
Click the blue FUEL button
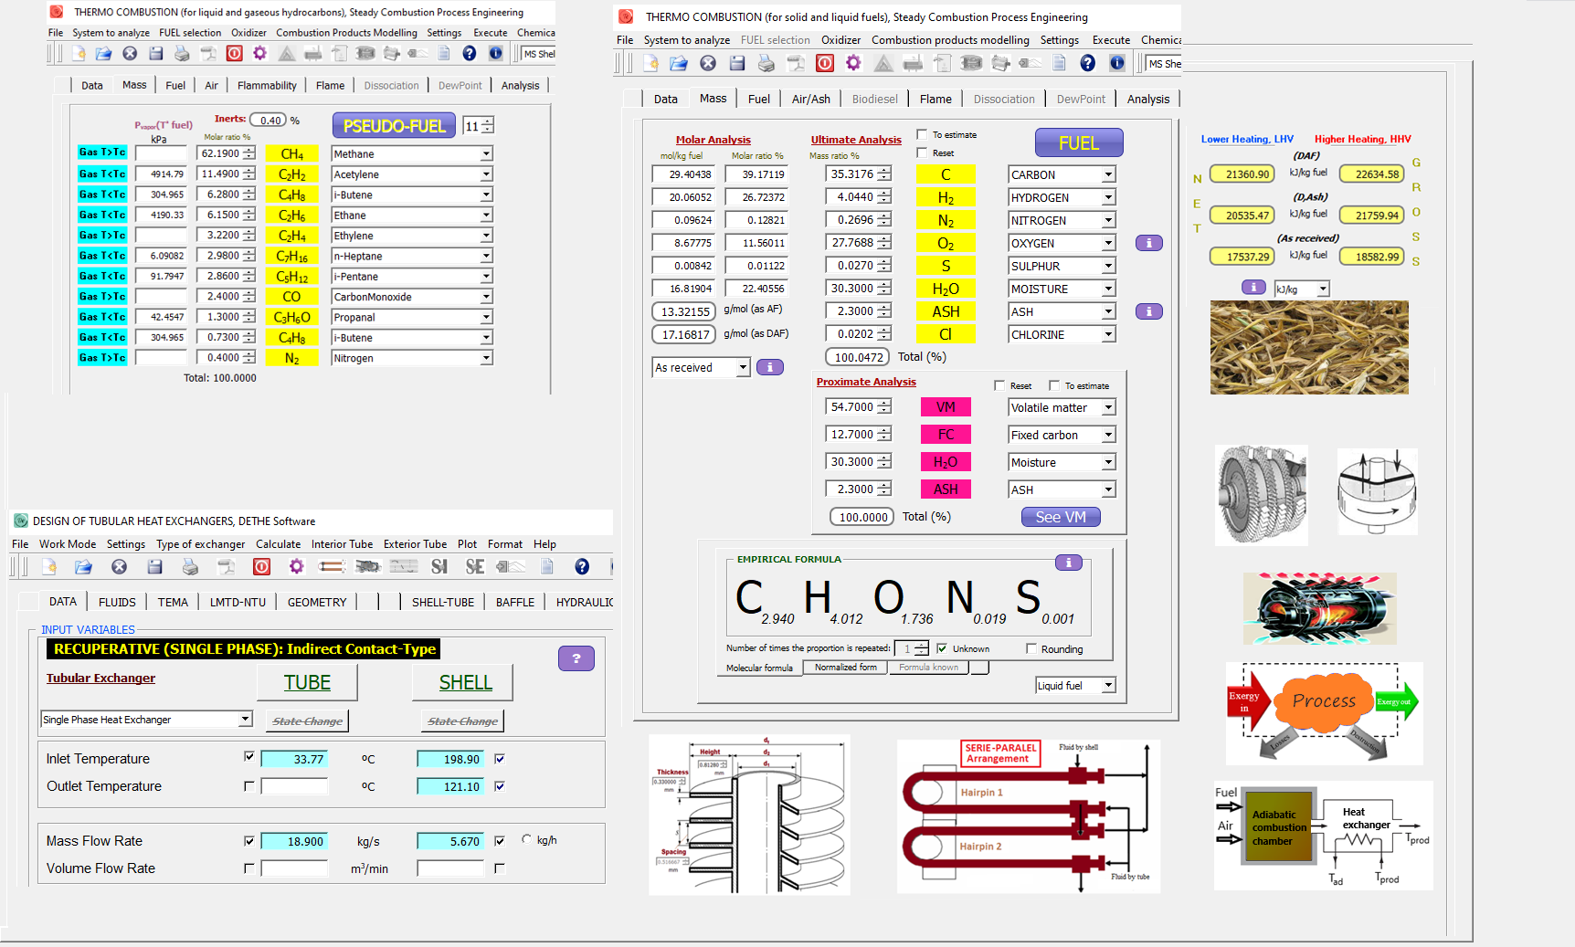tap(1079, 142)
